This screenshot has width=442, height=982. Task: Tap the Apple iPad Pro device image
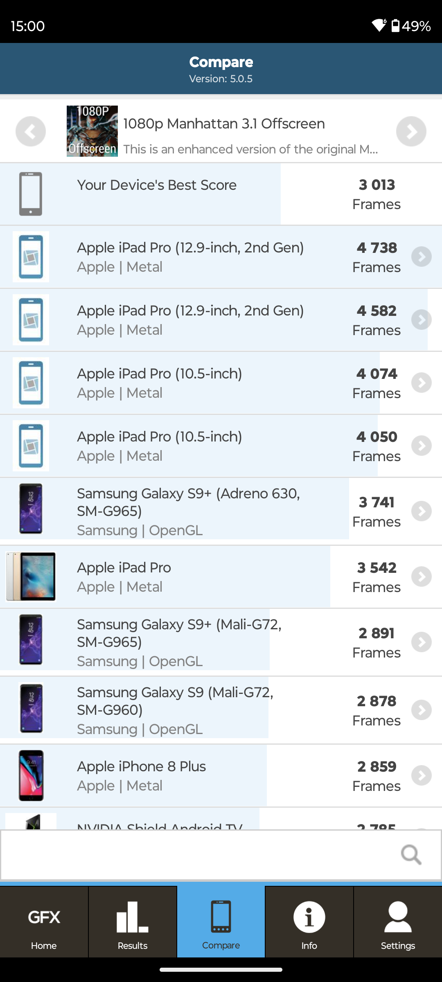31,577
